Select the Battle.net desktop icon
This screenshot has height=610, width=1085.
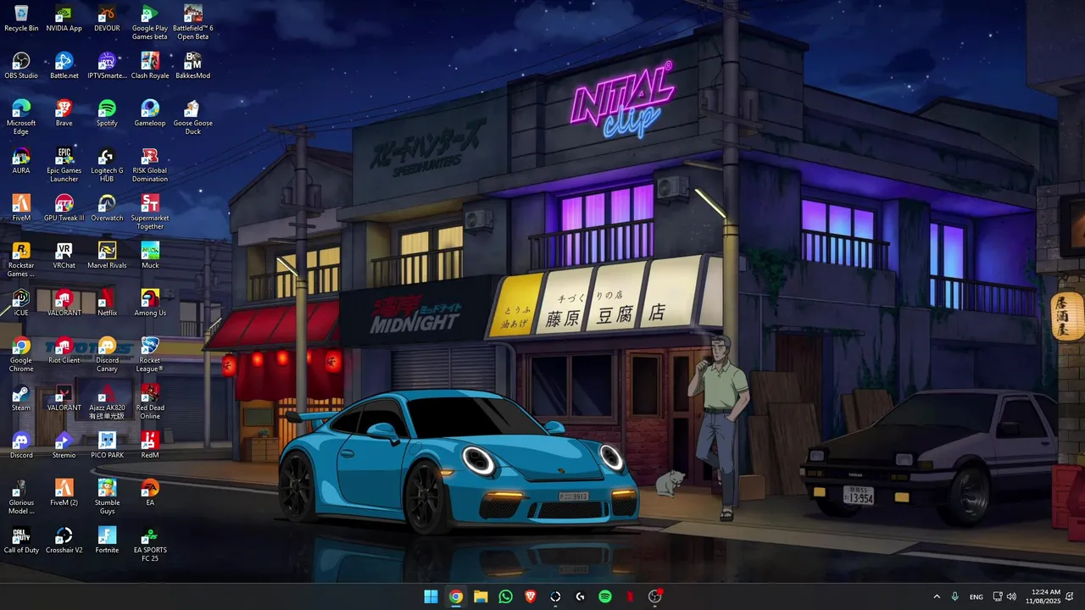click(64, 66)
